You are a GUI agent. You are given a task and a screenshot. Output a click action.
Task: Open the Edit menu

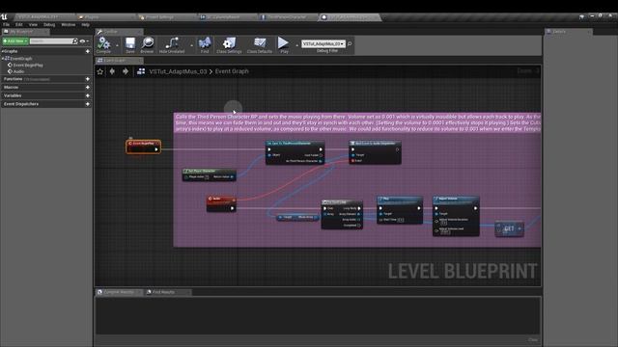point(19,25)
